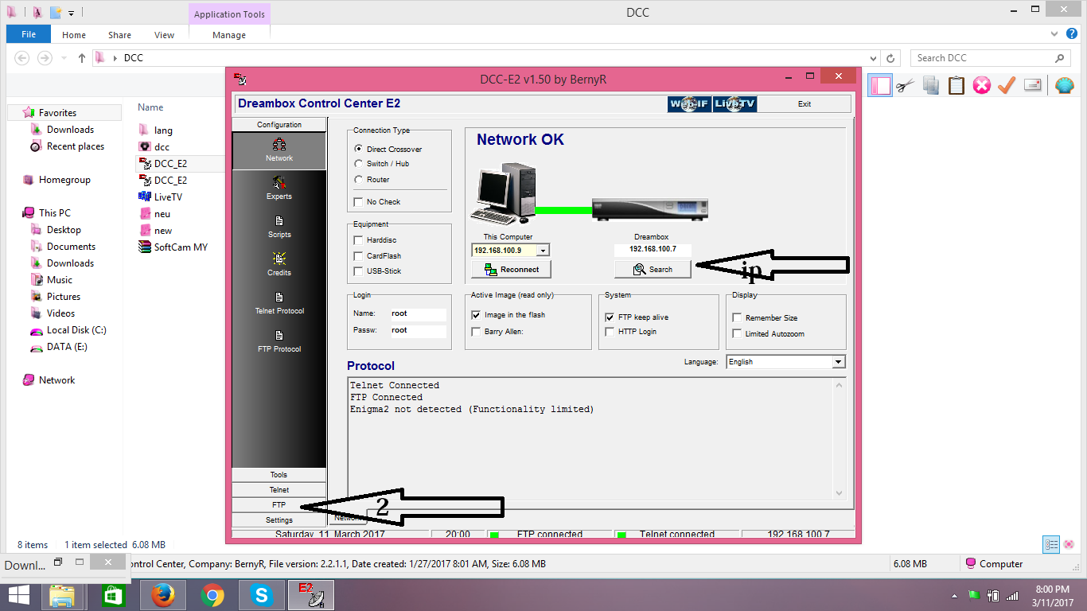Viewport: 1087px width, 611px height.
Task: Toggle the FTP keep alive checkbox
Action: click(x=610, y=317)
